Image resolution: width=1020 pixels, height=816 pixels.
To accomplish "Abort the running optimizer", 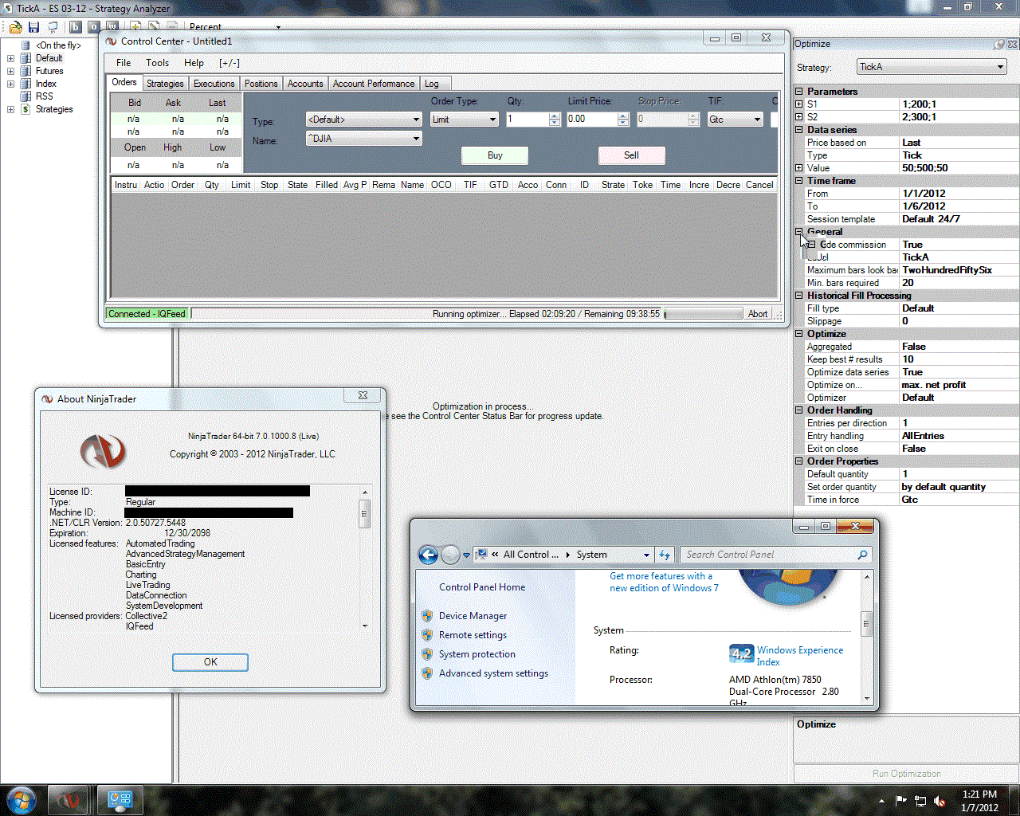I will pos(758,314).
